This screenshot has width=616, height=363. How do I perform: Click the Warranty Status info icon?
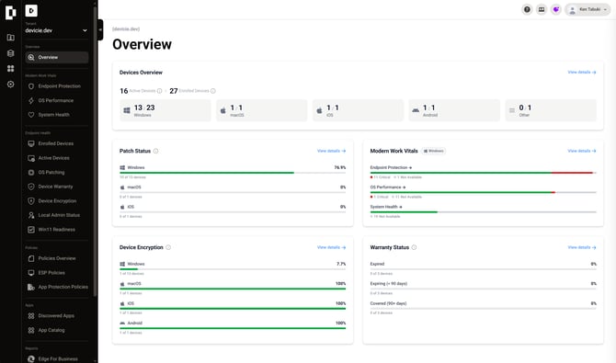[414, 247]
